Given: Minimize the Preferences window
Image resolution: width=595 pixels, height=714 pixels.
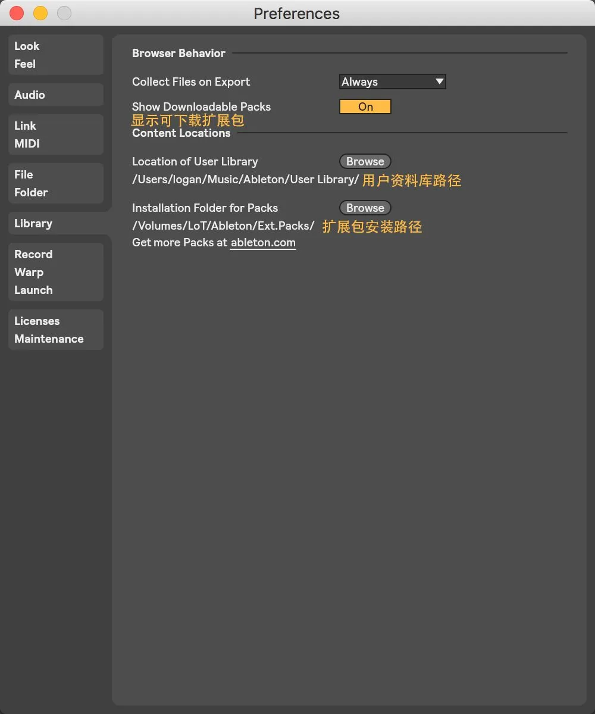Looking at the screenshot, I should 40,13.
